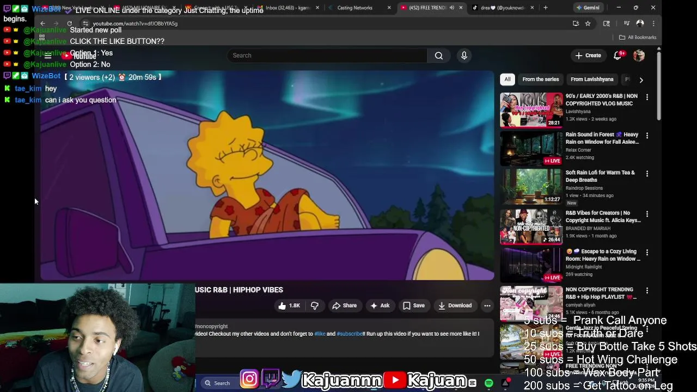Viewport: 697px width, 392px height.
Task: Show next filter chips with the chevron
Action: (x=641, y=80)
